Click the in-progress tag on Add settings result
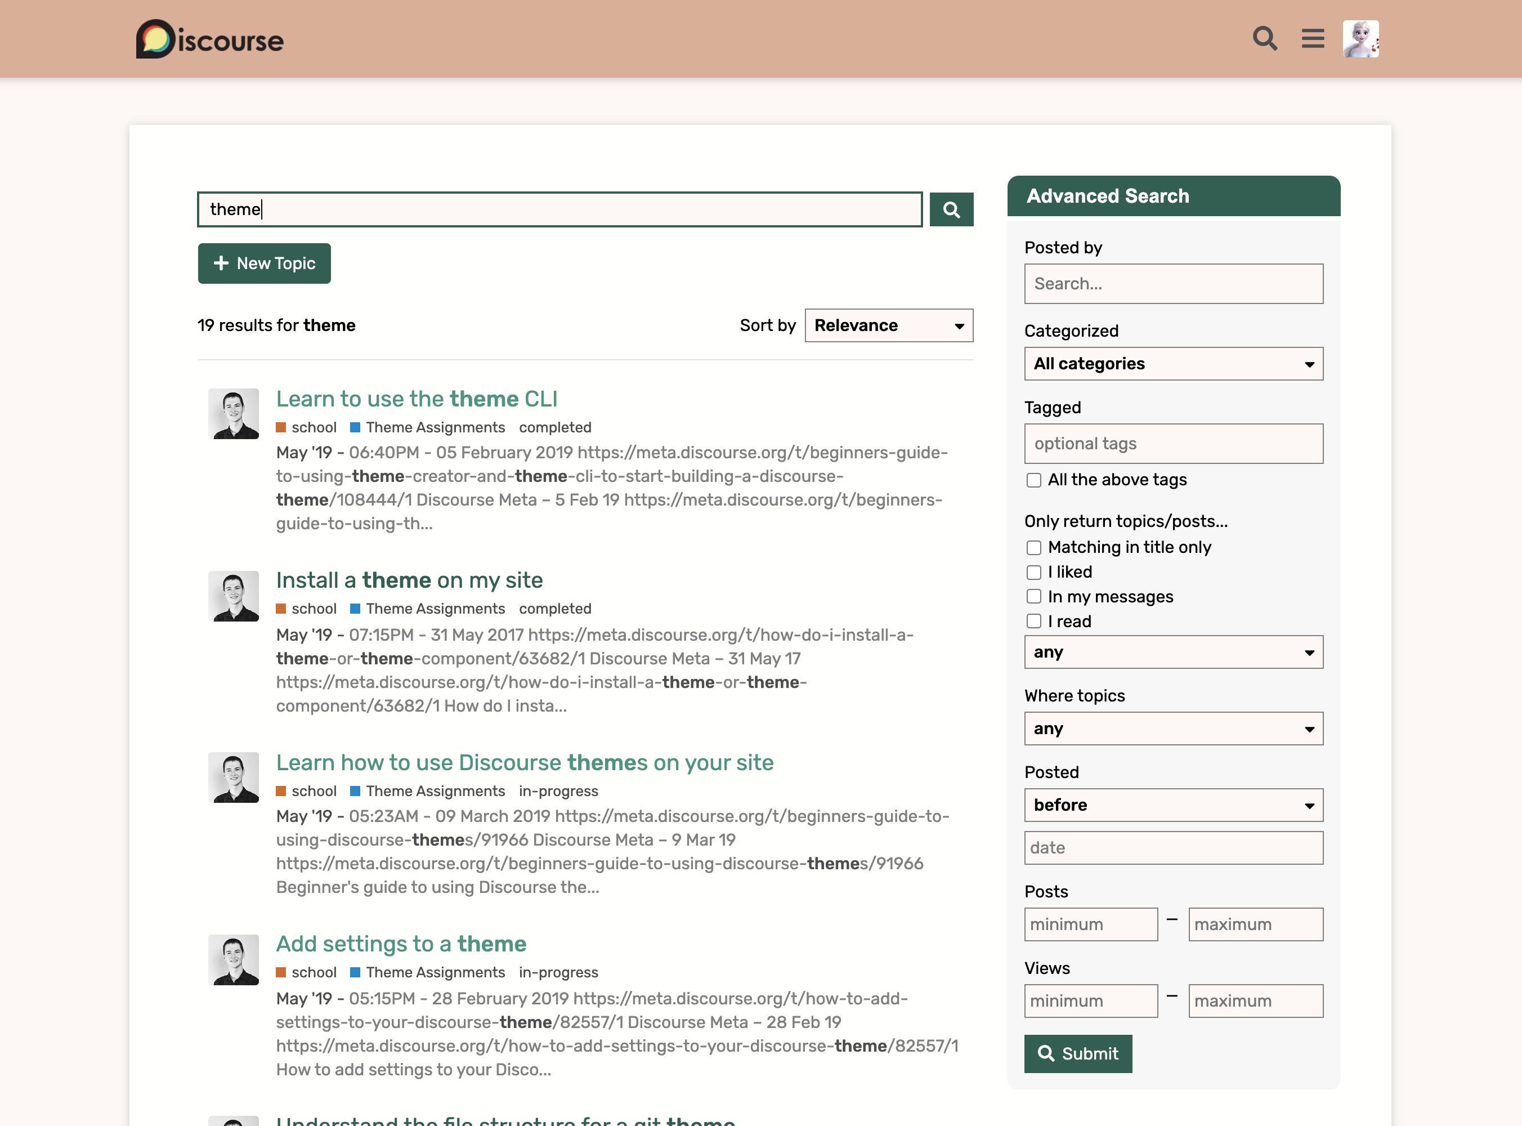Screen dimensions: 1522x1126 pyautogui.click(x=558, y=973)
